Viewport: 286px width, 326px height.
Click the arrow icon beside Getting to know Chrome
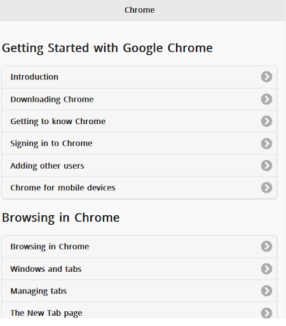[266, 121]
